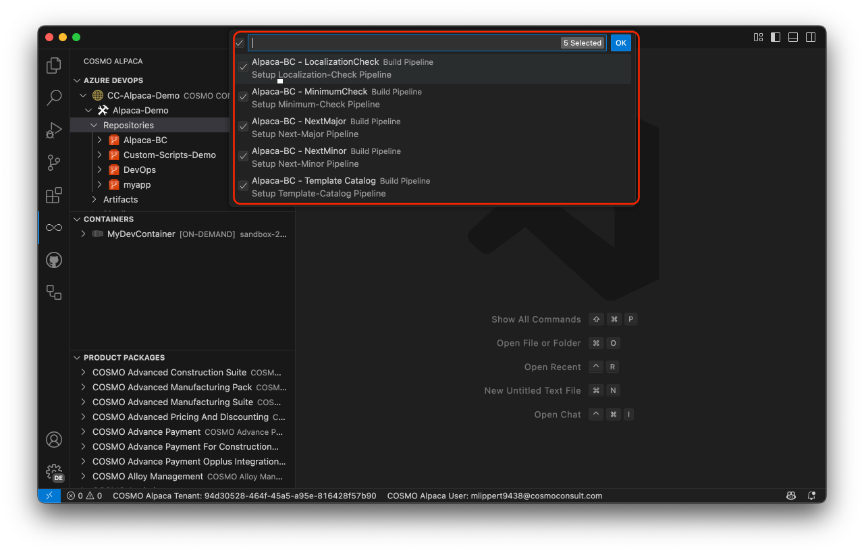Image resolution: width=864 pixels, height=553 pixels.
Task: Select the COSMO Alpaca infinity icon
Action: pyautogui.click(x=53, y=228)
